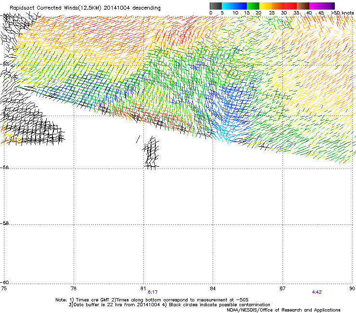The image size is (356, 313).
Task: Click the green 15-20 knots legend swatch
Action: click(x=253, y=6)
